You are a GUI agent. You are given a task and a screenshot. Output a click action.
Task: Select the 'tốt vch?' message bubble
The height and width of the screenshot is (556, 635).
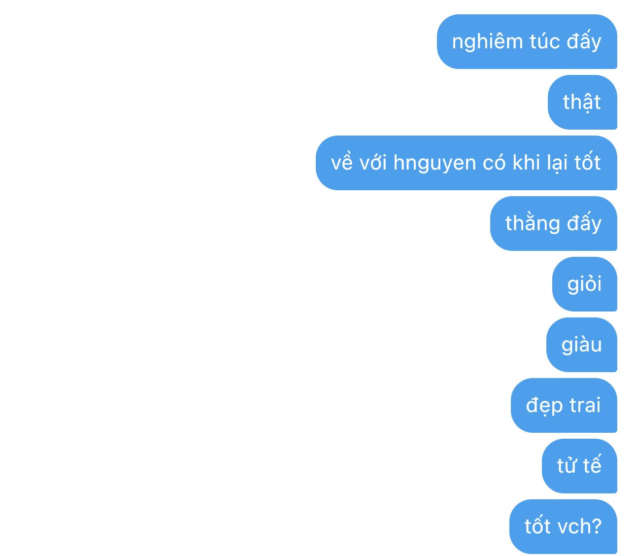click(x=563, y=526)
